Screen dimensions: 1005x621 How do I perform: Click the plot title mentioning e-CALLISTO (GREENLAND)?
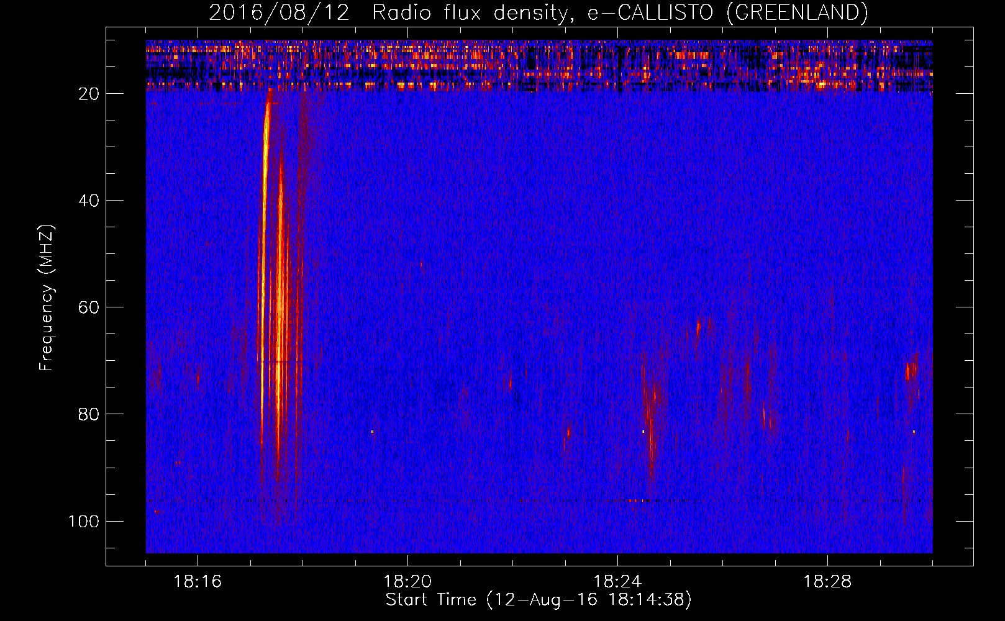coord(538,12)
